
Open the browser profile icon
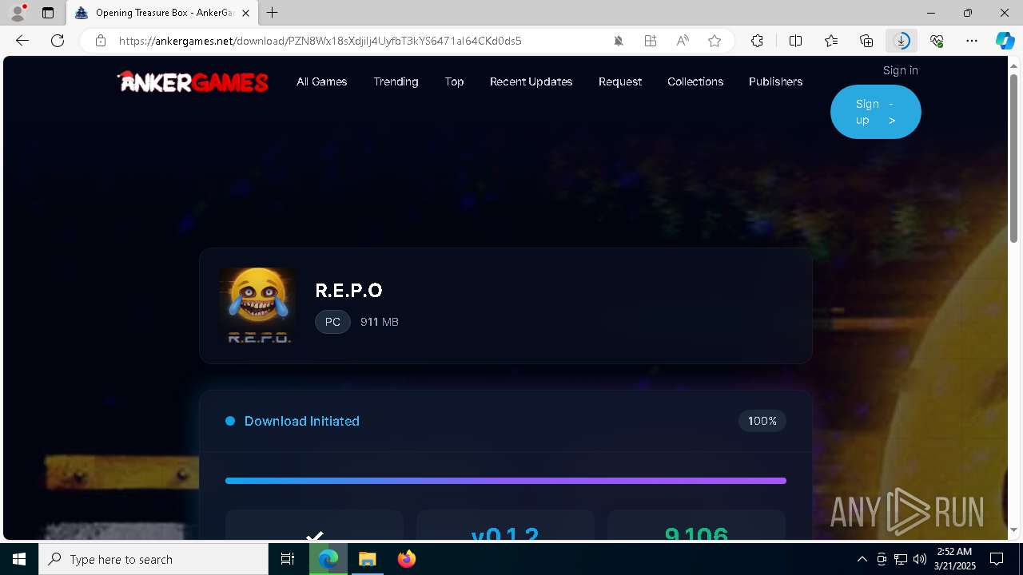(x=17, y=13)
